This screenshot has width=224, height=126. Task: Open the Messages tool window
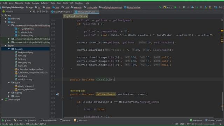[x=81, y=120]
